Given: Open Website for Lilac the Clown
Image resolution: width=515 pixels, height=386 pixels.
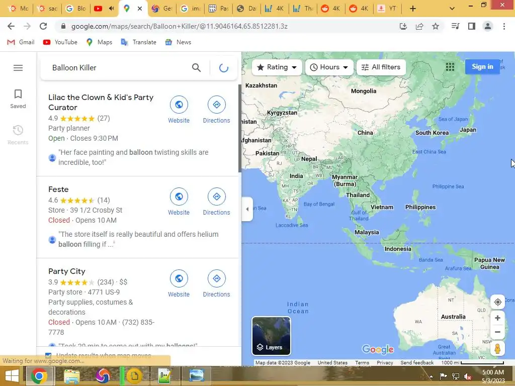Looking at the screenshot, I should point(179,110).
